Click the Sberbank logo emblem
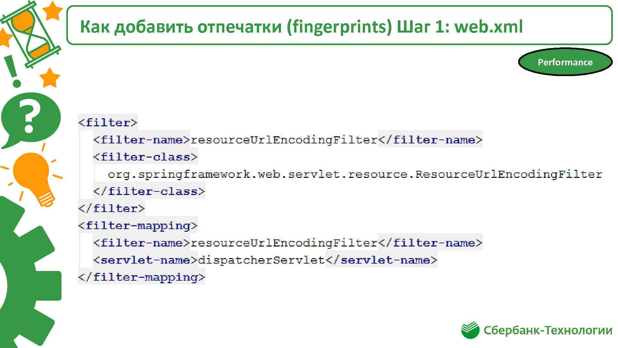618x348 pixels. coord(470,330)
